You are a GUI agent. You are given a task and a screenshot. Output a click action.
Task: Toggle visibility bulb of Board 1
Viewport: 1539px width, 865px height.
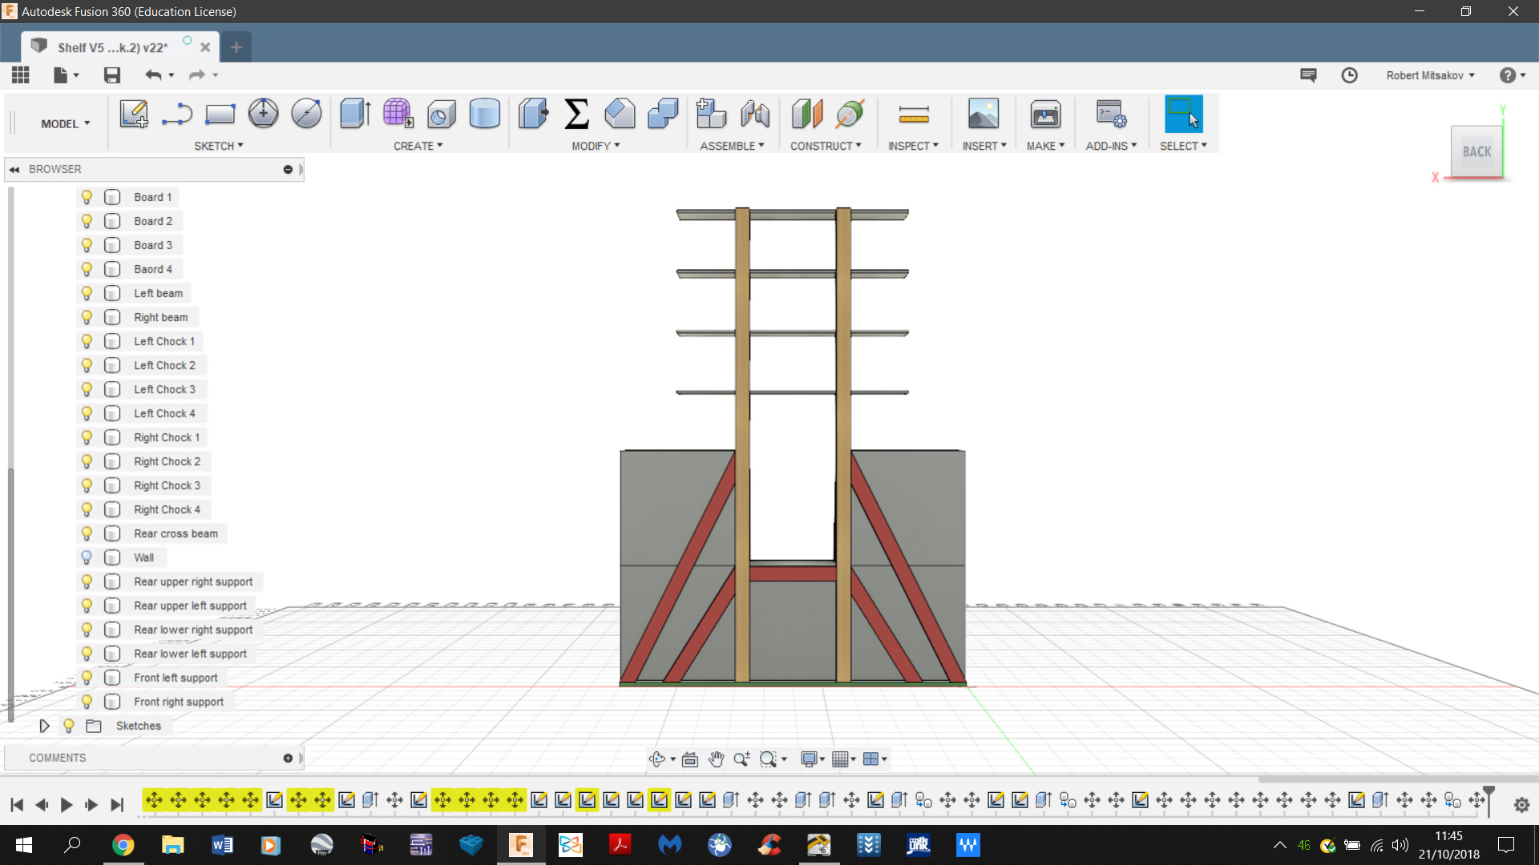click(87, 197)
